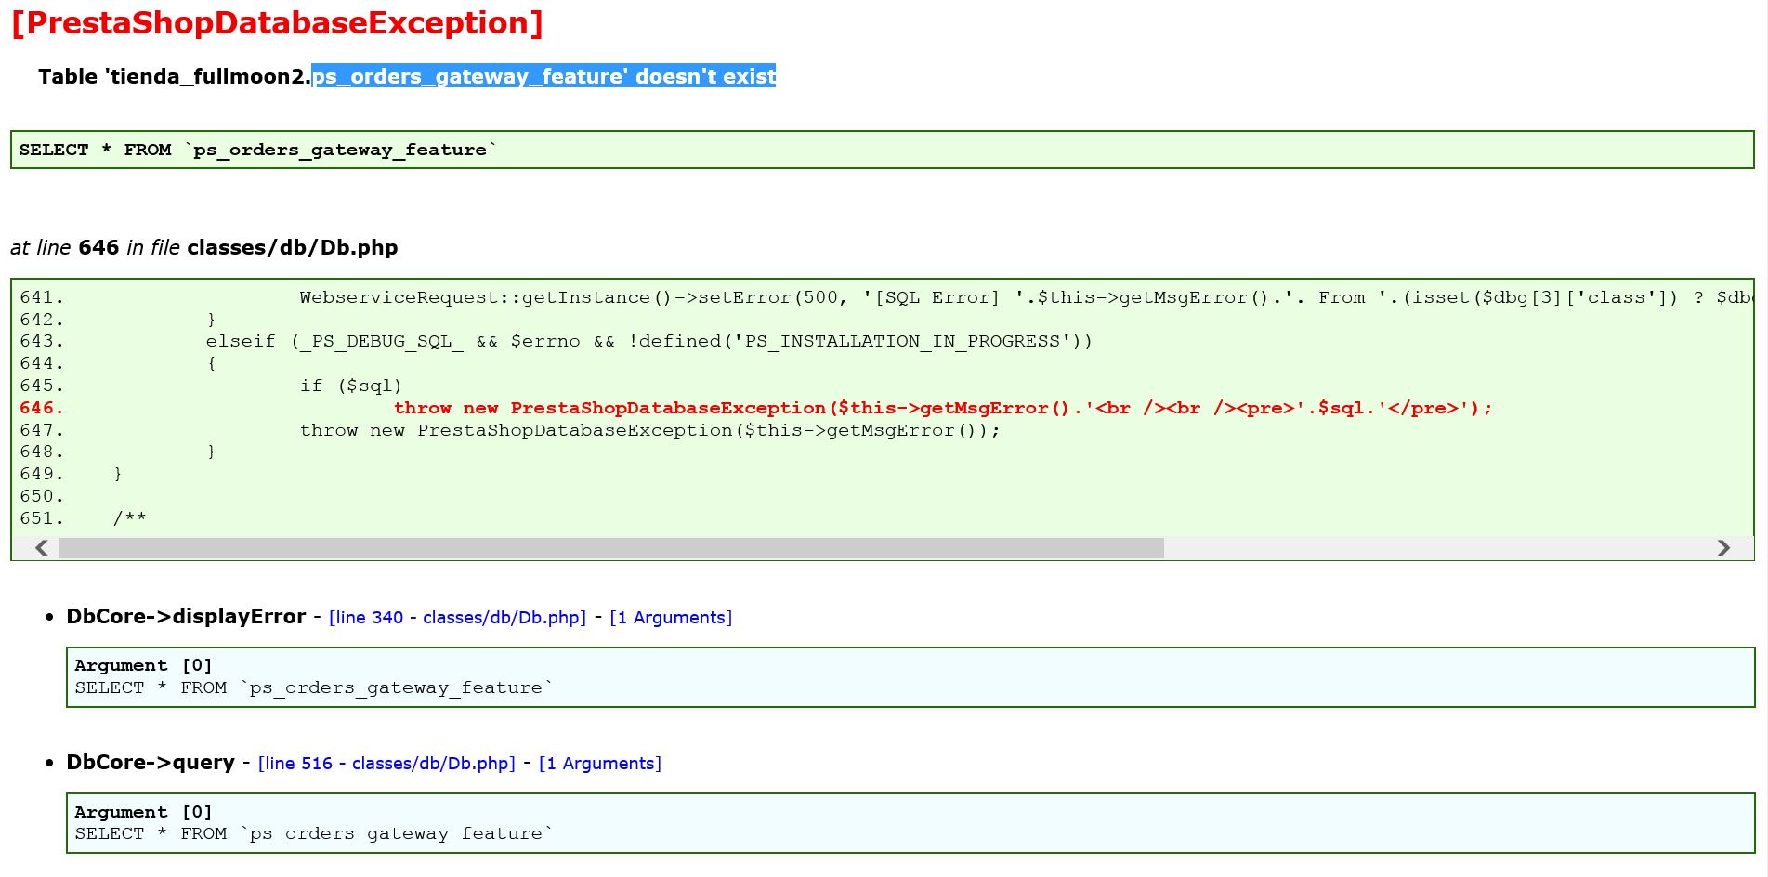Viewport: 1768px width, 877px height.
Task: Click the right scroll arrow of code block
Action: pyautogui.click(x=1723, y=548)
